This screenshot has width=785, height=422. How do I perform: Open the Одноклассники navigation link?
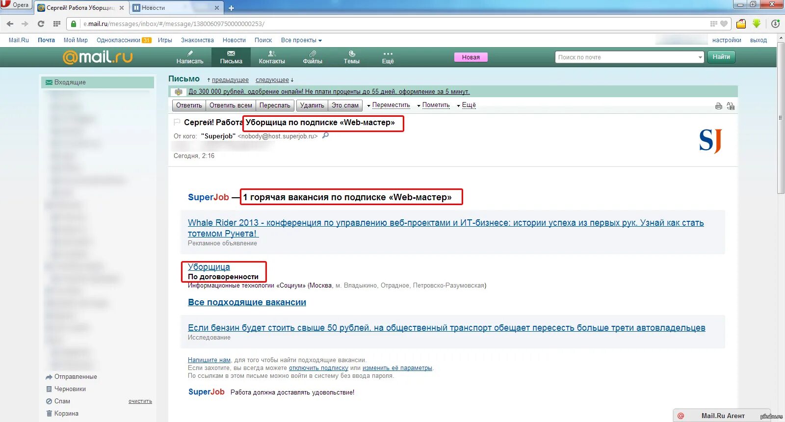coord(118,40)
